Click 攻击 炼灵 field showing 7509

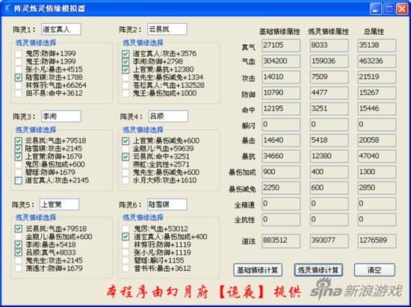click(x=329, y=77)
